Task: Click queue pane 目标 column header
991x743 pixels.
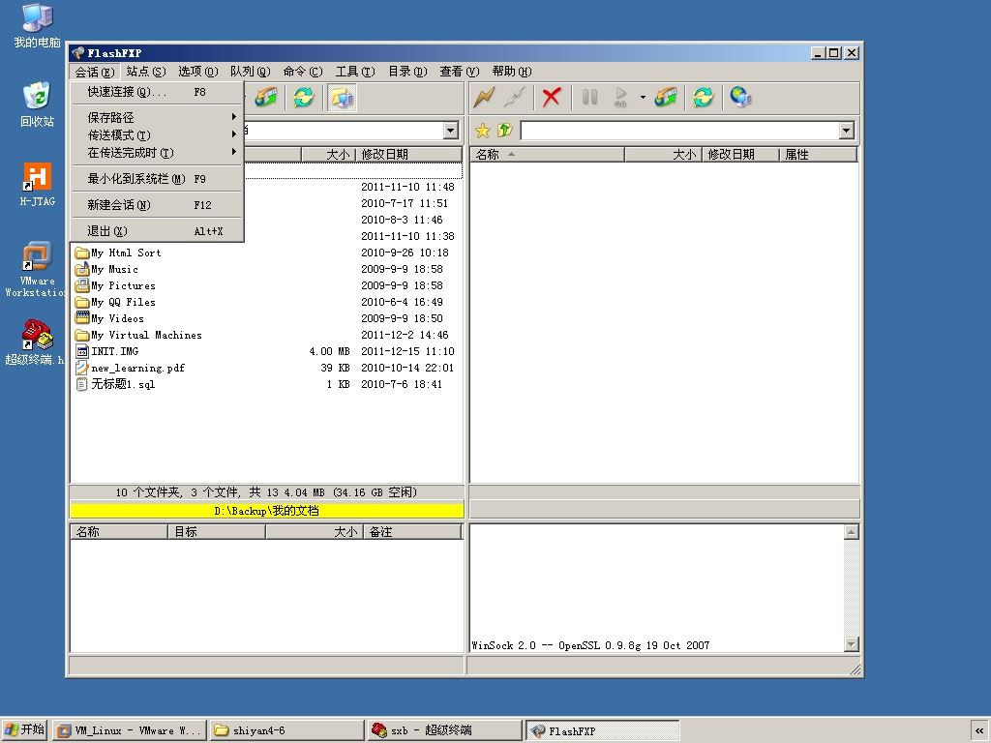Action: (x=217, y=532)
